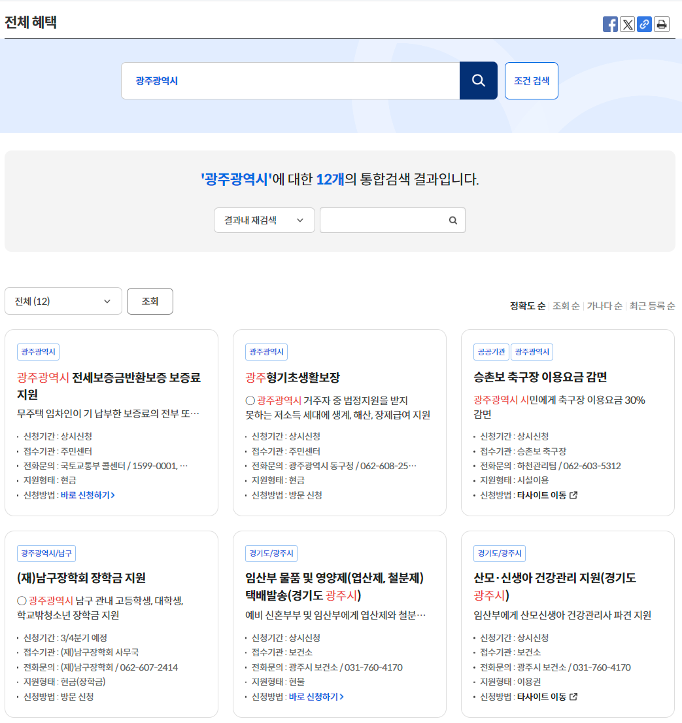Click 지원형태 : 이용권 text
Screen dimensions: 682x723
[510, 682]
